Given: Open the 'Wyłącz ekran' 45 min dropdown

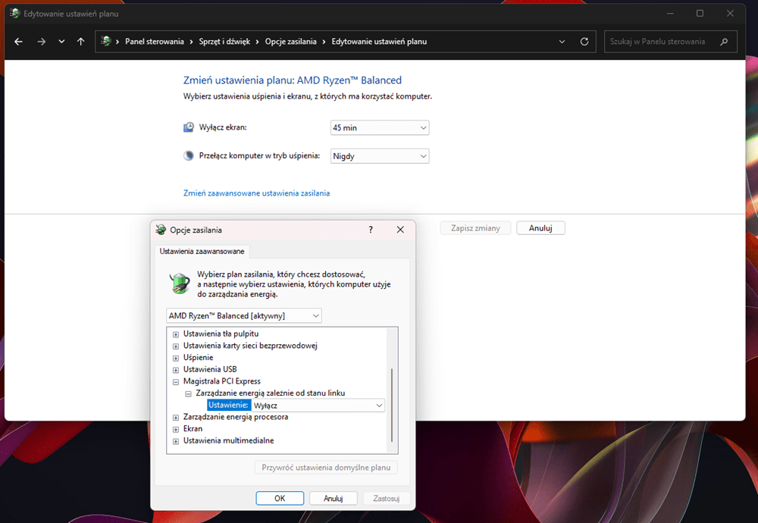Looking at the screenshot, I should coord(380,127).
